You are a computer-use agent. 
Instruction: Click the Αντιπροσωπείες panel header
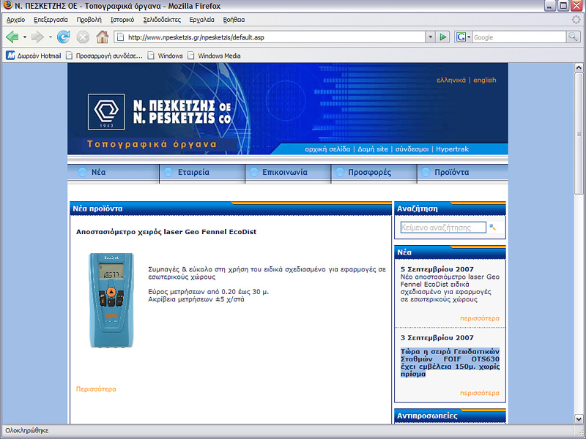coord(450,416)
